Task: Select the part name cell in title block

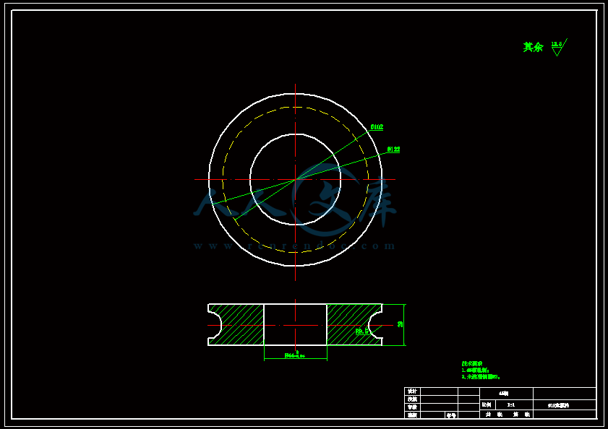Action: 564,405
